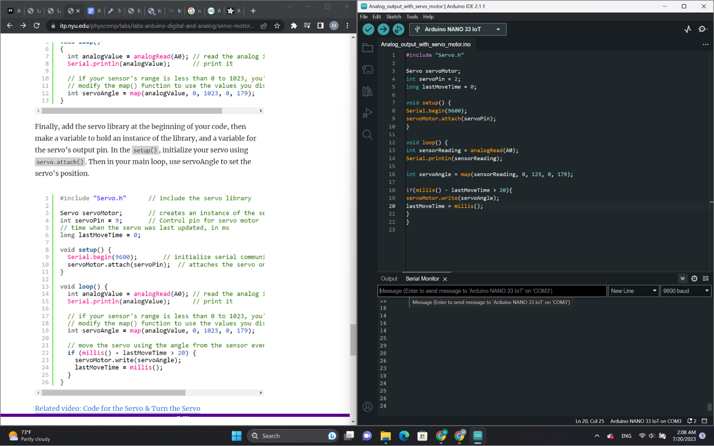Viewport: 714px width, 446px height.
Task: Open the Serial Plotter icon
Action: pos(688,29)
